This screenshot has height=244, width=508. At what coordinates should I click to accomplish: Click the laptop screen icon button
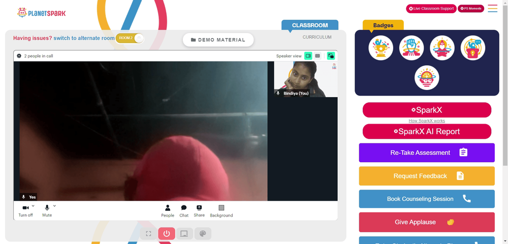184,234
